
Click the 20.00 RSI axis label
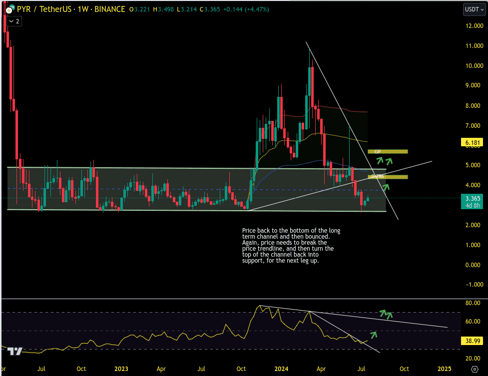tap(473, 358)
